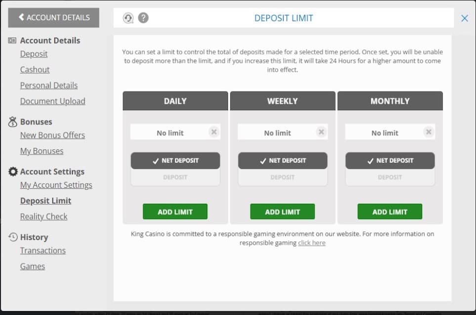
Task: Open Personal Details
Action: point(49,86)
